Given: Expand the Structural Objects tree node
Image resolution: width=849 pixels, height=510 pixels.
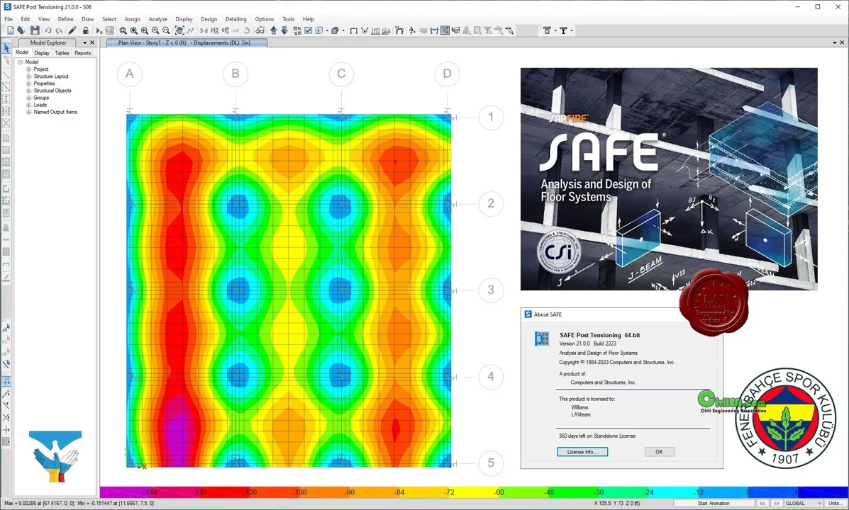Looking at the screenshot, I should (28, 91).
